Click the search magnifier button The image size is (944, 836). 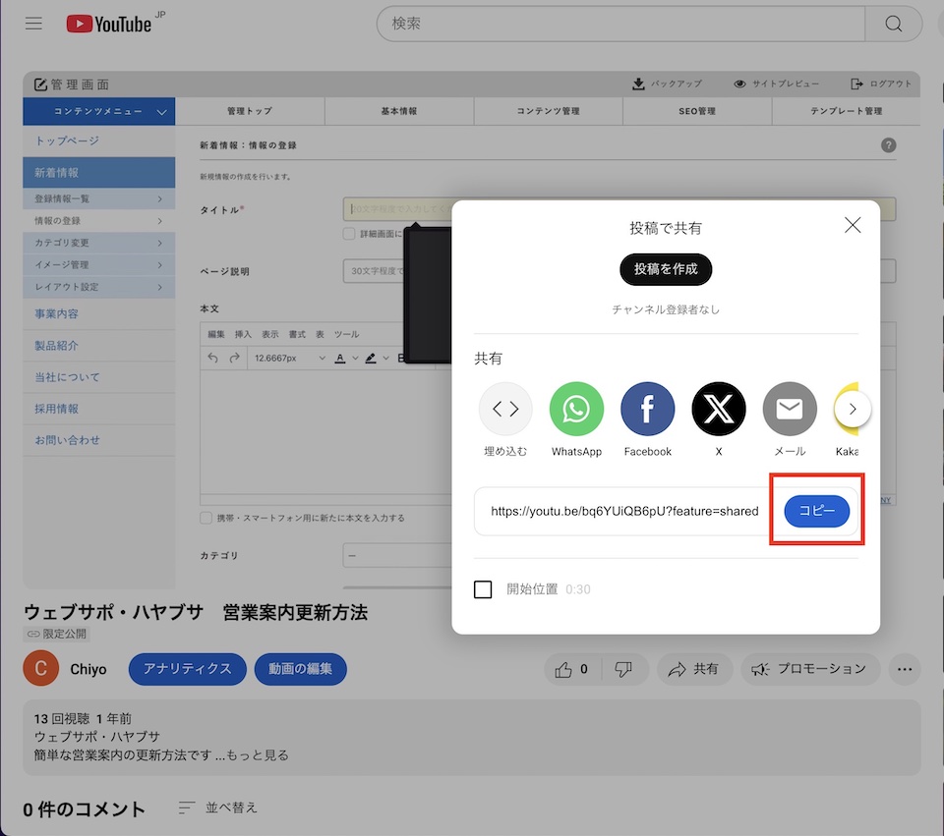[x=893, y=25]
